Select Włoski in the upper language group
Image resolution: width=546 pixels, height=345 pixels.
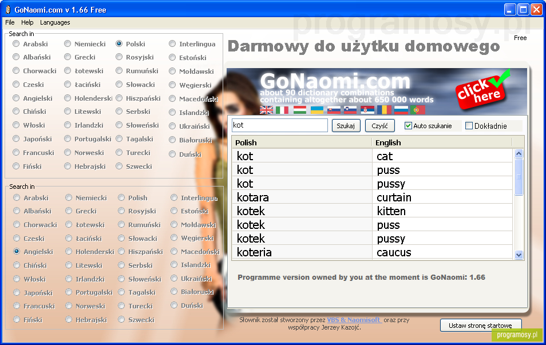16,125
